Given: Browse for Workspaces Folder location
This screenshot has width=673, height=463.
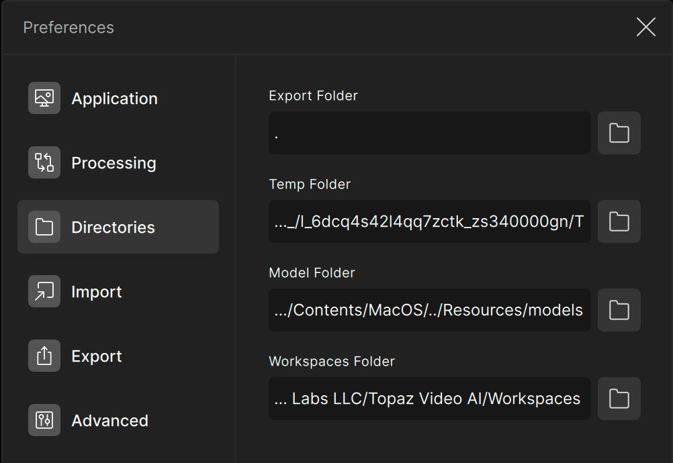Looking at the screenshot, I should pos(619,399).
